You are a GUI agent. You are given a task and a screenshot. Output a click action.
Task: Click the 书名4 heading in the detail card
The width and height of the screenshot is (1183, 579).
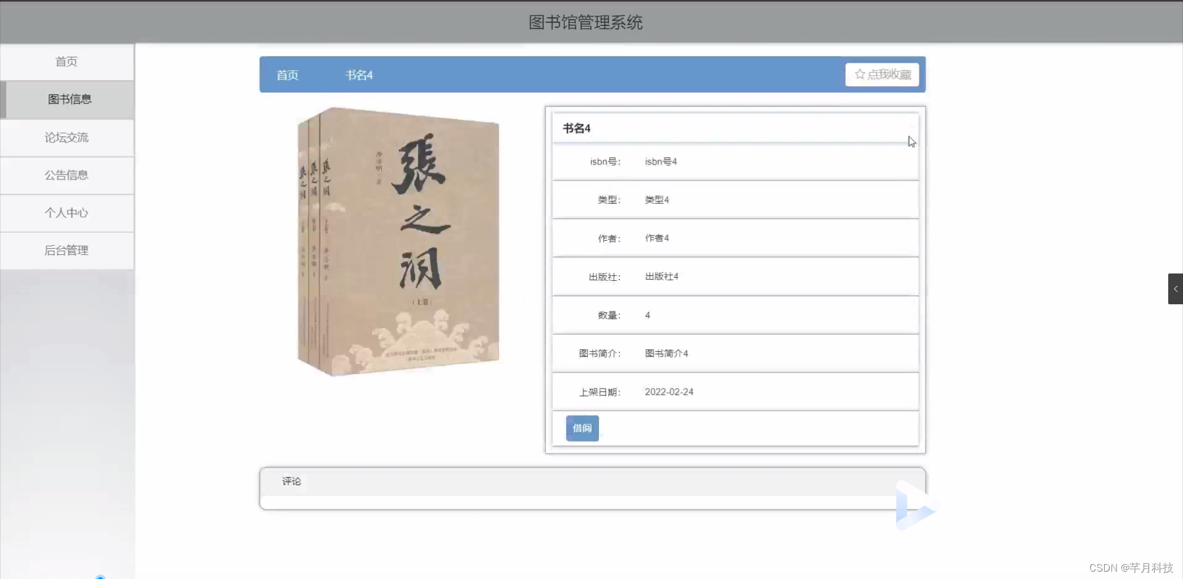[x=576, y=128]
